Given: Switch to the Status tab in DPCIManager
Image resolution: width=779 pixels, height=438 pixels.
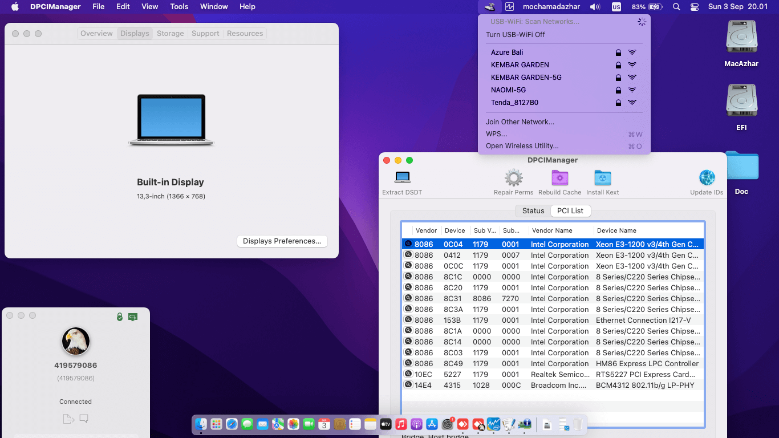Looking at the screenshot, I should point(533,210).
